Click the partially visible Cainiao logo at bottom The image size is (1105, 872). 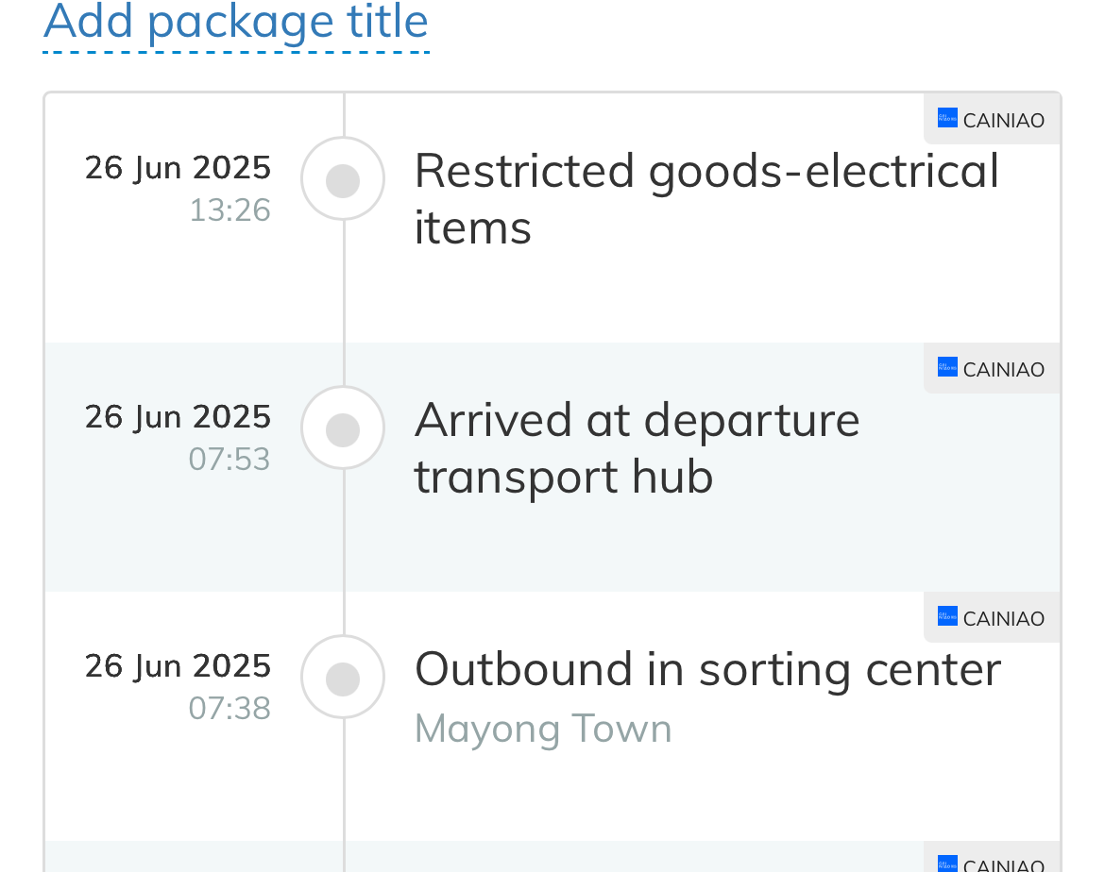947,864
